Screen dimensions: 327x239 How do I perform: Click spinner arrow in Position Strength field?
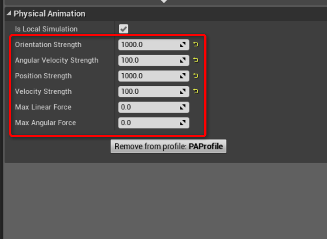(183, 76)
